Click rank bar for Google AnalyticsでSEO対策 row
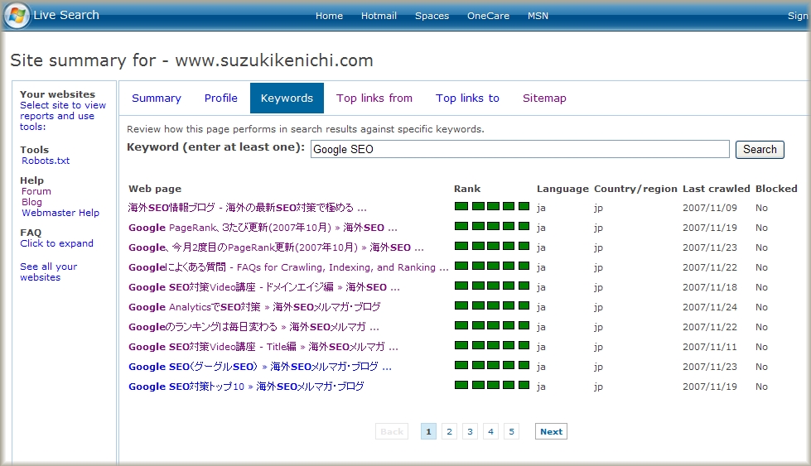The height and width of the screenshot is (466, 811). [x=492, y=305]
